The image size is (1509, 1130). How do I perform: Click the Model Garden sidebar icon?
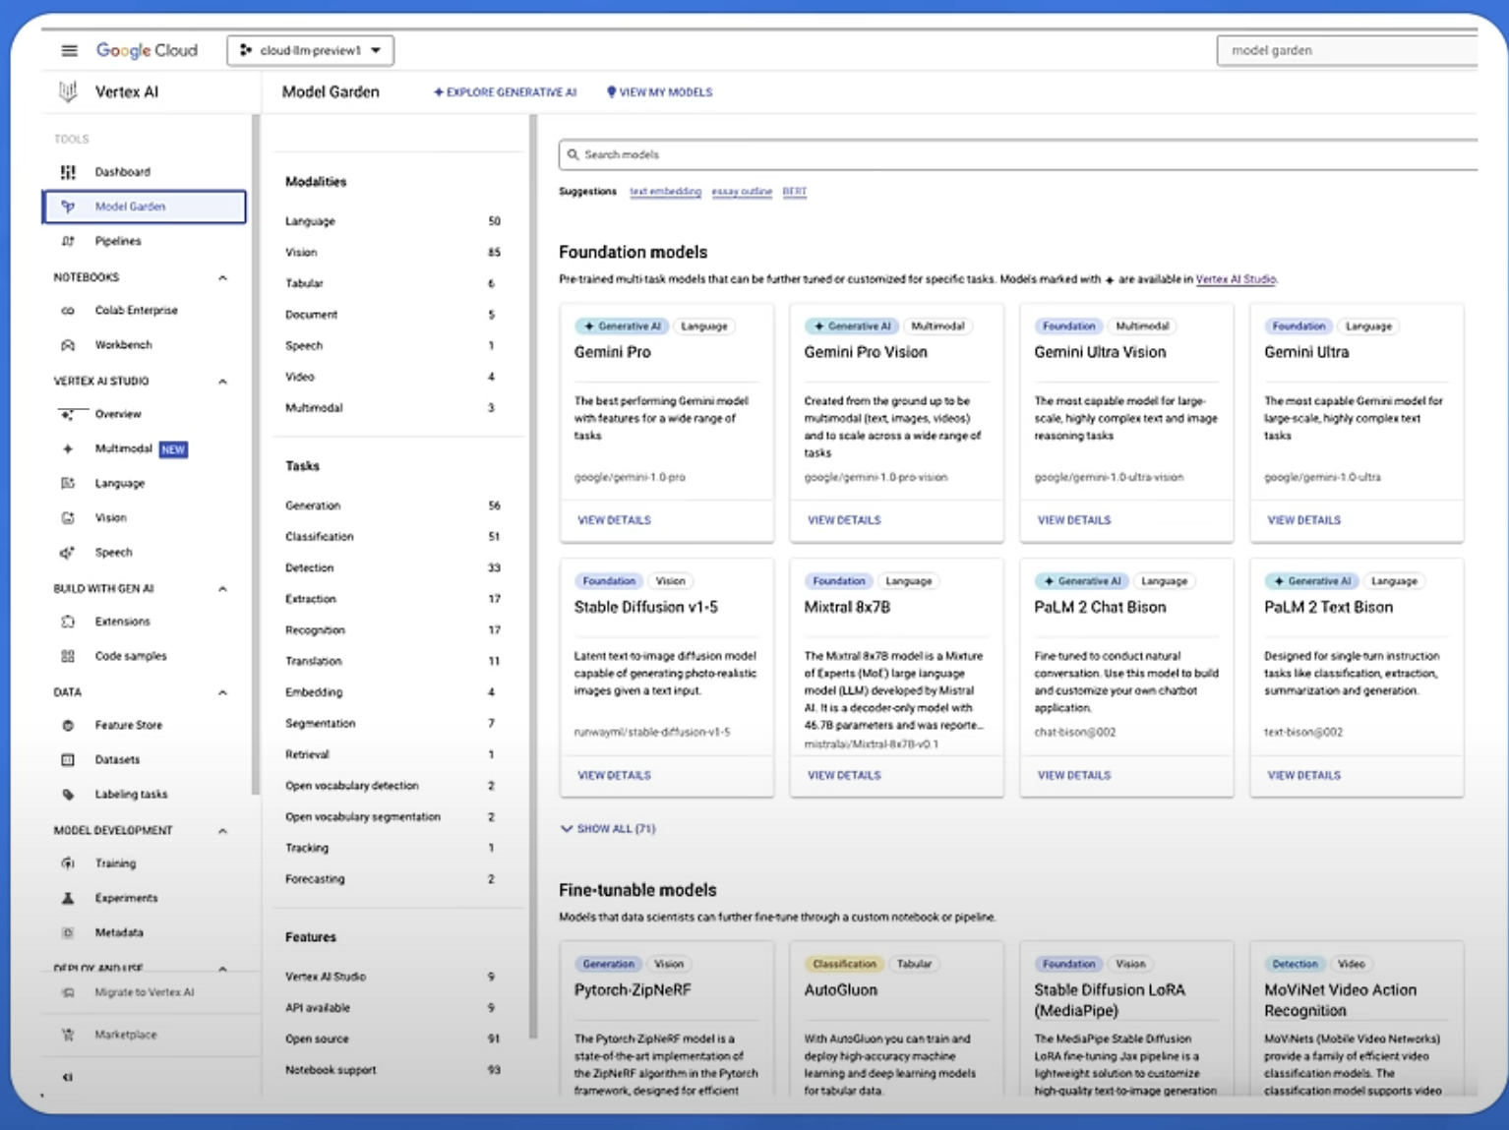pos(68,207)
